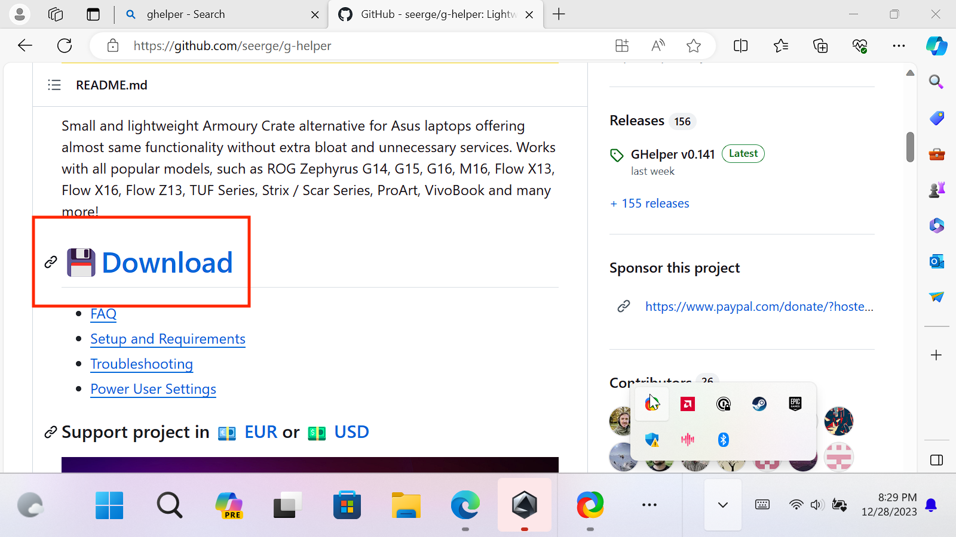956x537 pixels.
Task: Open GHelper v0.141 latest release
Action: tap(673, 154)
